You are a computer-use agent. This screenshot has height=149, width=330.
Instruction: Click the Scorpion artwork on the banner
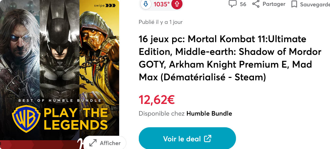[99, 53]
